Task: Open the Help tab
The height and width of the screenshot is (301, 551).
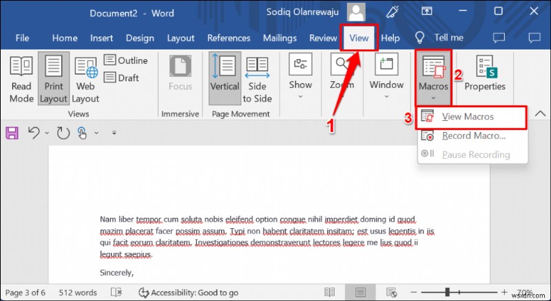Action: (390, 38)
